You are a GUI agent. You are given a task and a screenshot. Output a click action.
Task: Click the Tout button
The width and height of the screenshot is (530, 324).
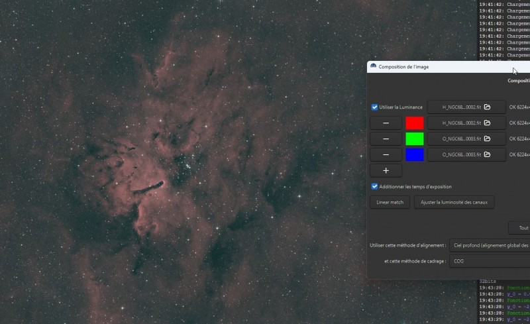(519, 228)
